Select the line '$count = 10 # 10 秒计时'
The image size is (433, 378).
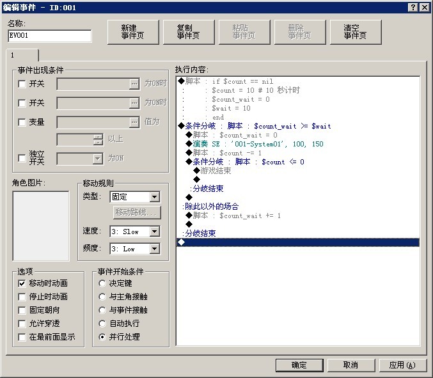click(x=298, y=90)
